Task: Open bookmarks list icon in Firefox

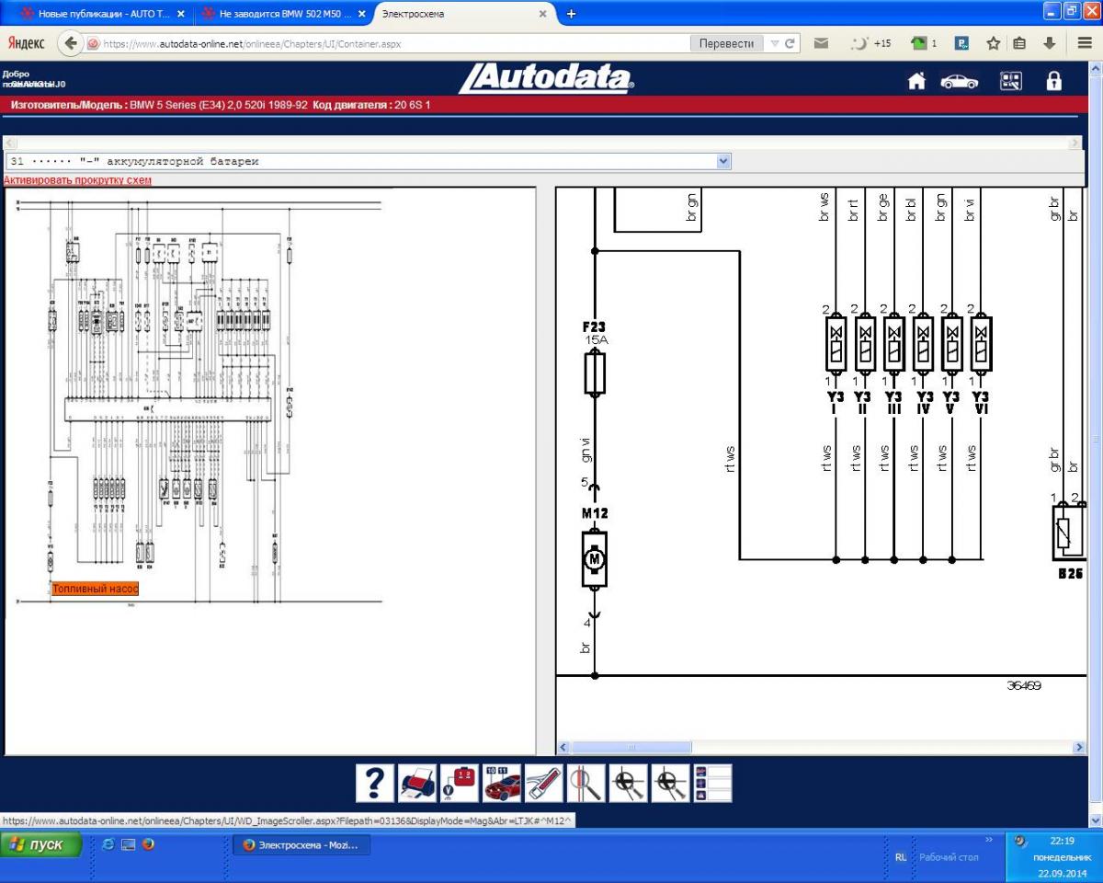Action: coord(1019,43)
